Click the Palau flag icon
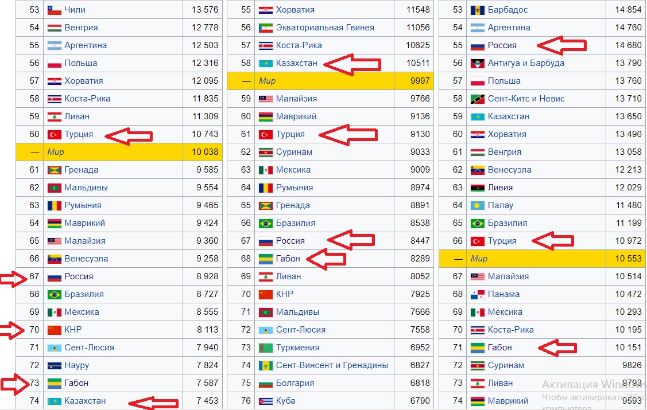The height and width of the screenshot is (410, 647). 478,206
